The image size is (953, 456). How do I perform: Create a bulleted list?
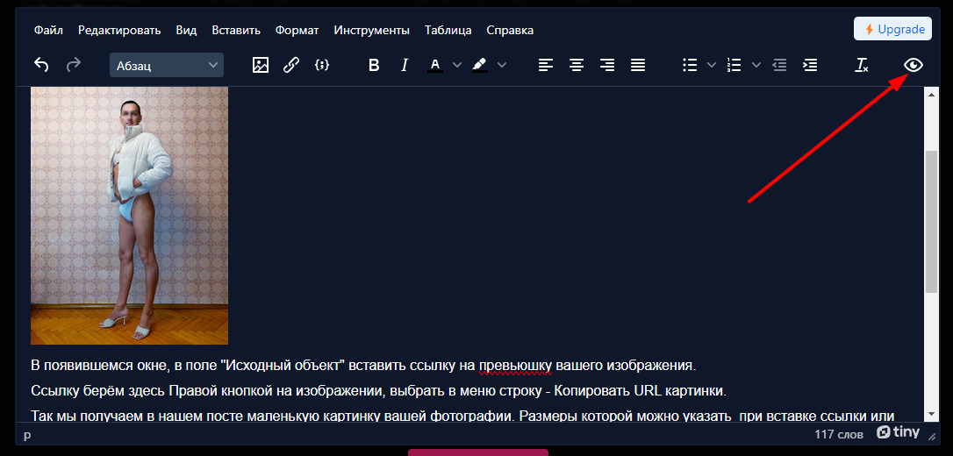(x=690, y=65)
